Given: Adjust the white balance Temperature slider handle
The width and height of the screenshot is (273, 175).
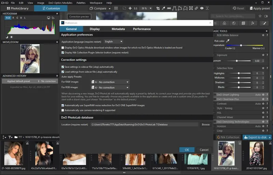Looking at the screenshot, I should point(241,45).
